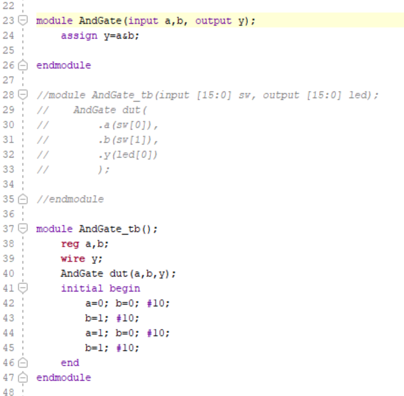Collapse the AndGate_tb module fold on line 37

pos(23,229)
